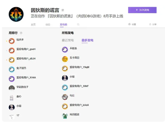Click the page title 因狄斯的谎言
Image resolution: width=165 pixels, height=122 pixels.
coord(45,10)
